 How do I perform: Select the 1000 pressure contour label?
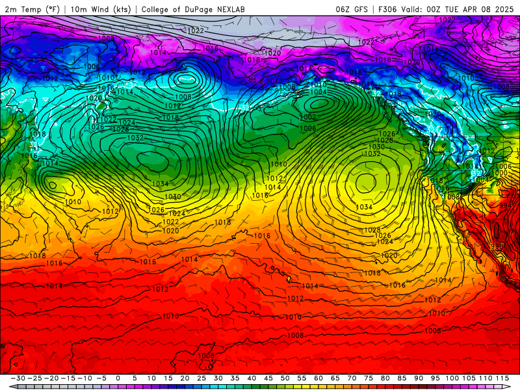click(499, 173)
